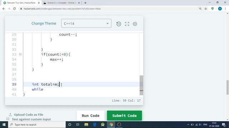The height and width of the screenshot is (128, 229).
Task: Open Cortana circle icon on taskbar
Action: coord(70,125)
